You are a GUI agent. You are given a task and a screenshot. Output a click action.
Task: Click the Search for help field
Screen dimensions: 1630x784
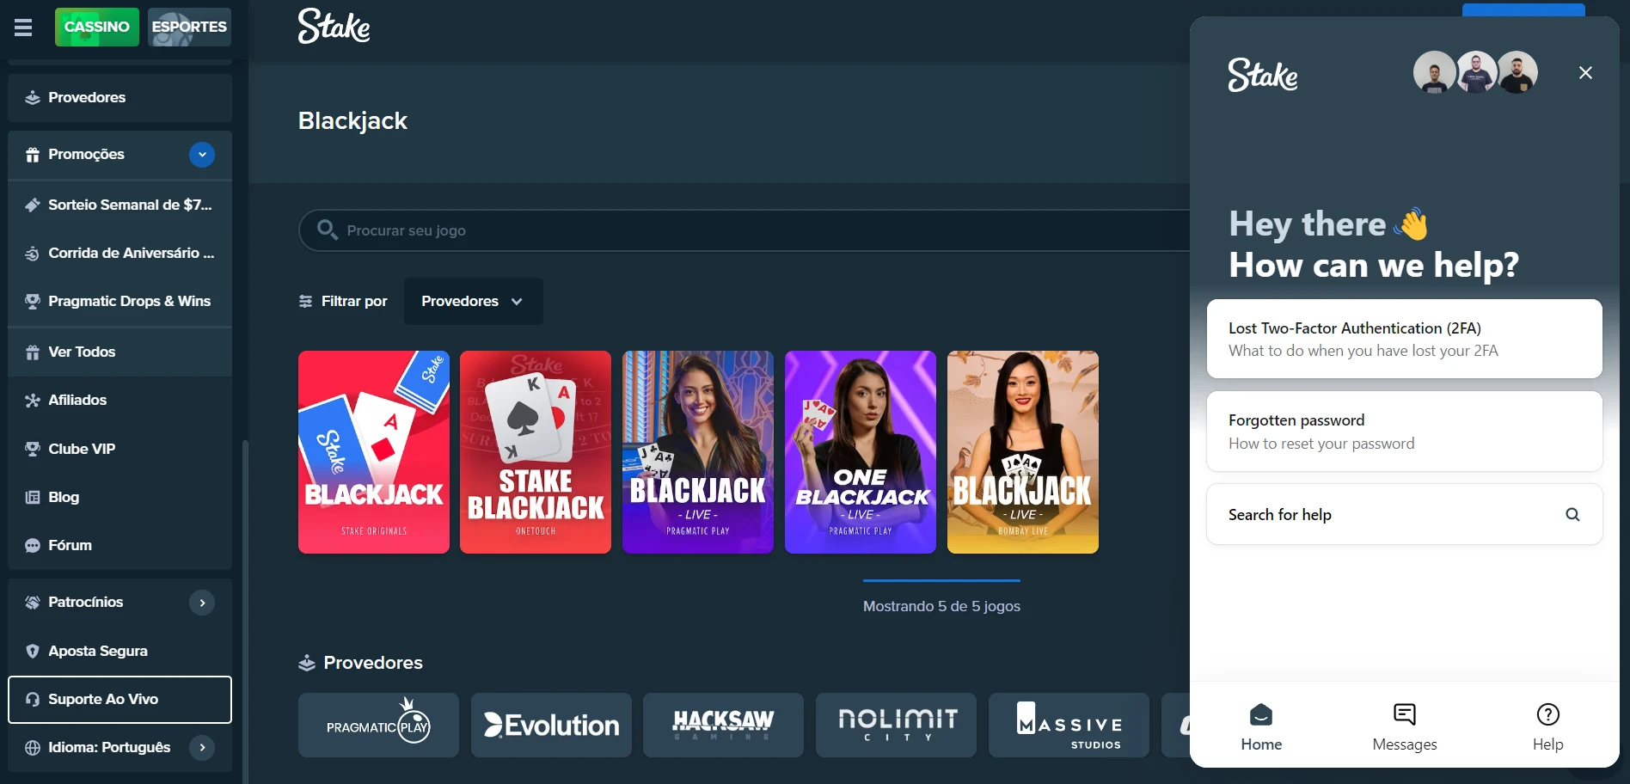[1405, 514]
